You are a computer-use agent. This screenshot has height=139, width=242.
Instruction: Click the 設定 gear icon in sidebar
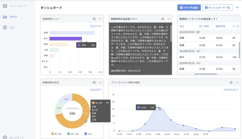[5, 28]
